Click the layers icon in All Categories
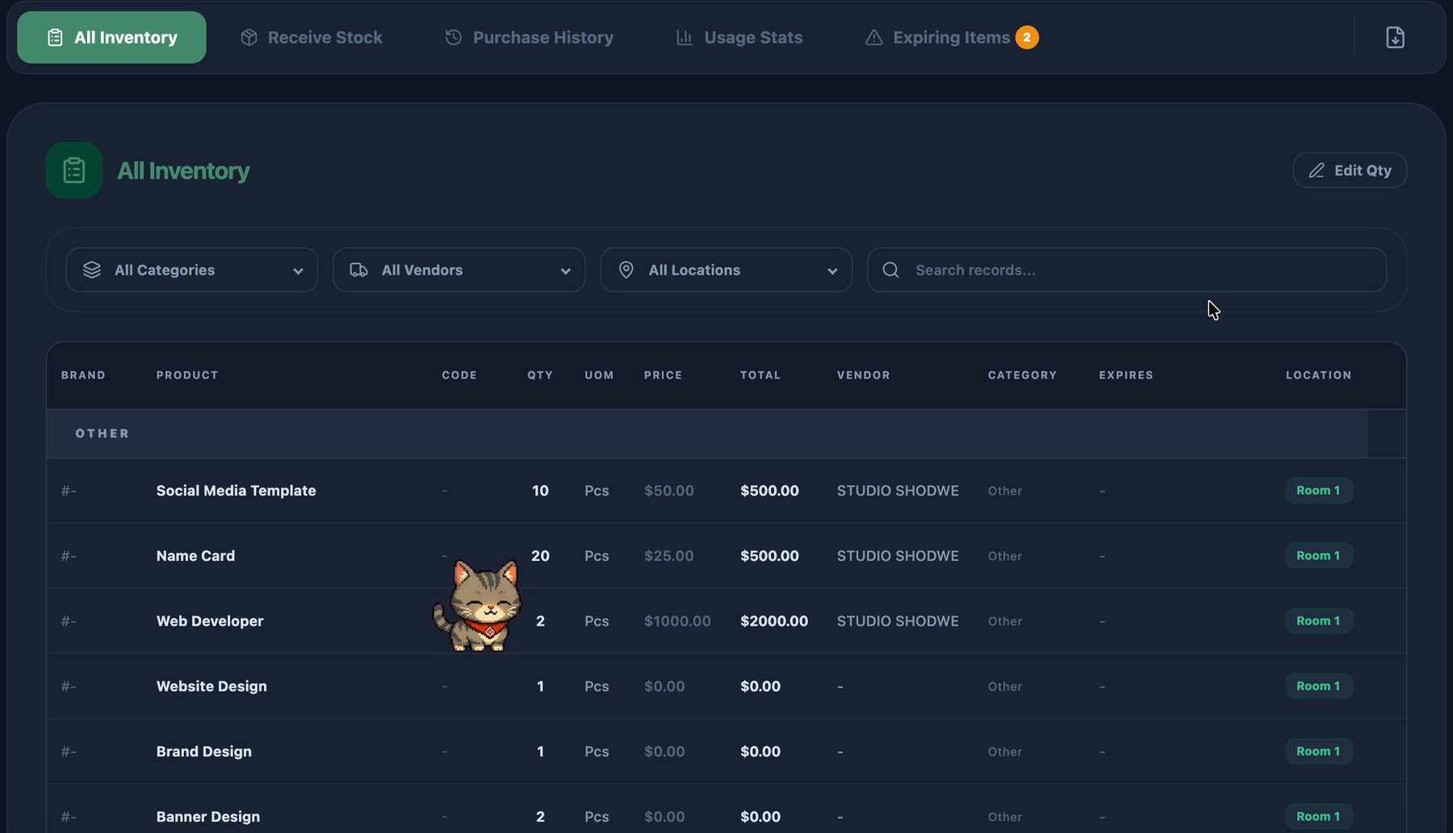 92,270
